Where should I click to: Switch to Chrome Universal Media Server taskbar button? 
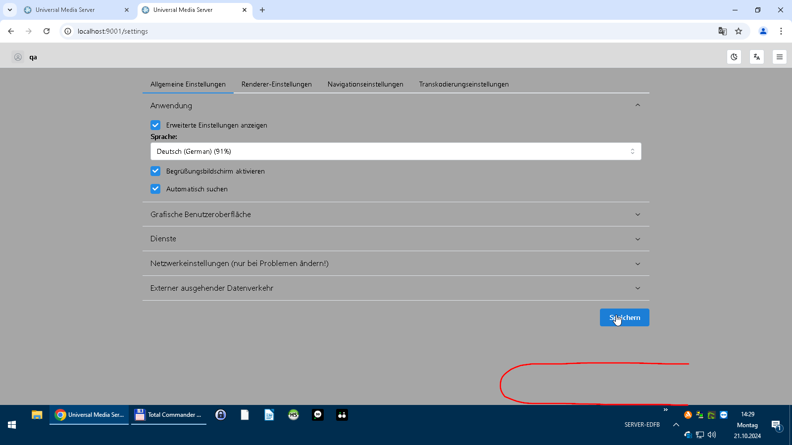pyautogui.click(x=89, y=415)
